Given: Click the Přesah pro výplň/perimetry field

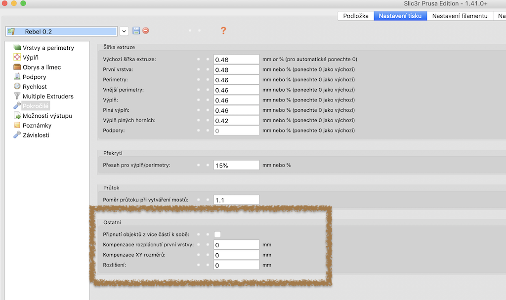Looking at the screenshot, I should 236,166.
